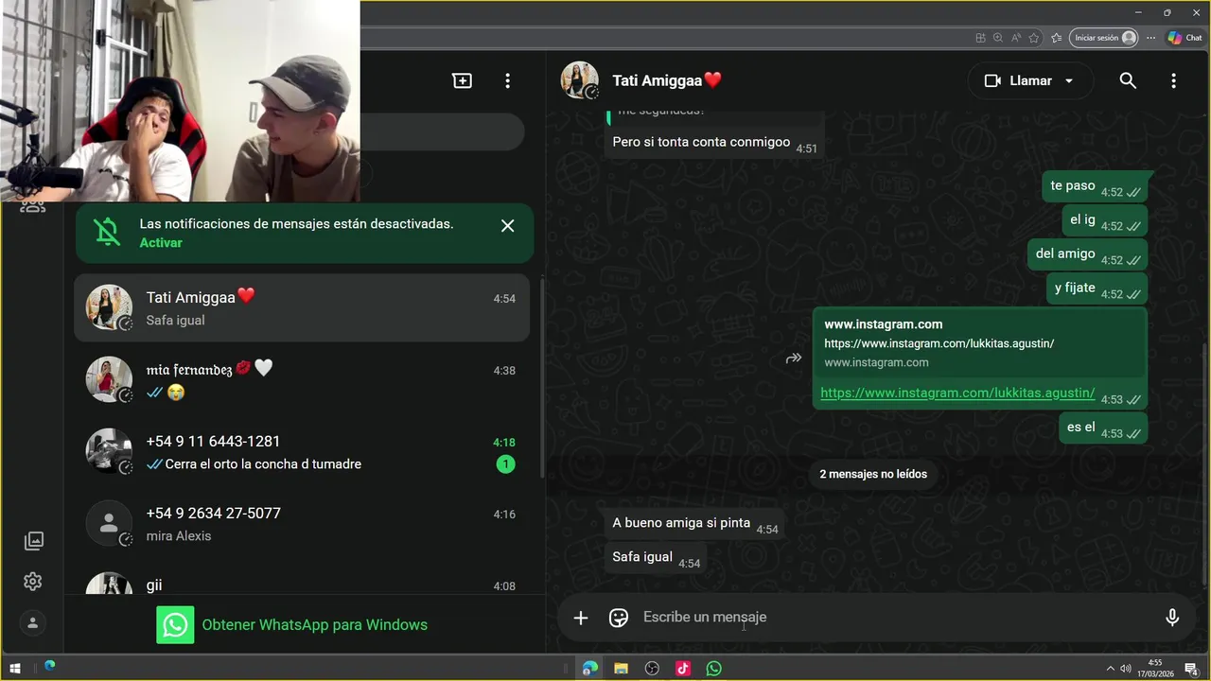The width and height of the screenshot is (1211, 681).
Task: Open chat with +54 9 11 6443-1281
Action: click(302, 452)
